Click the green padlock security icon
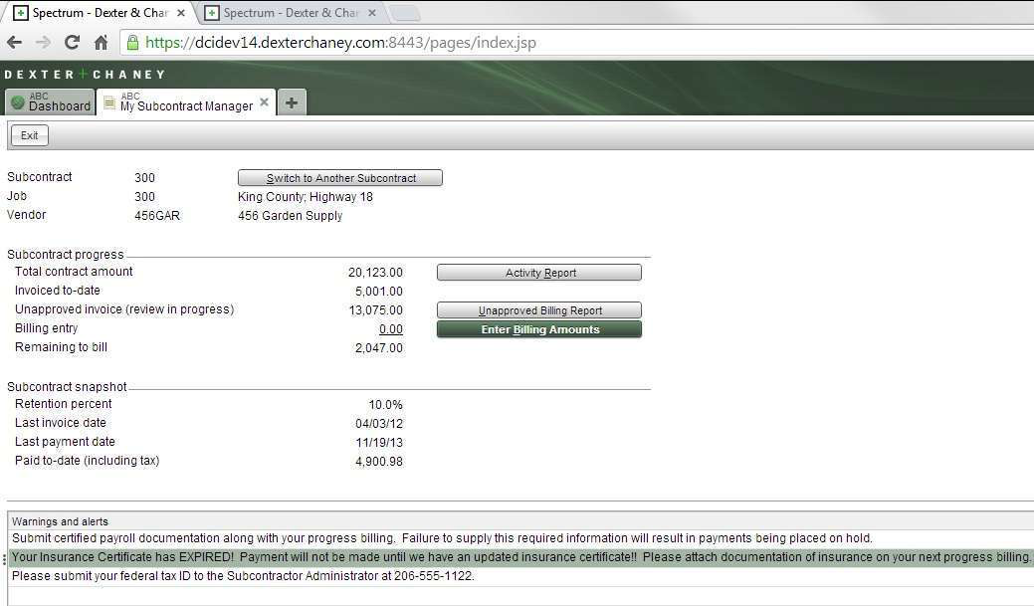1034x606 pixels. 131,43
